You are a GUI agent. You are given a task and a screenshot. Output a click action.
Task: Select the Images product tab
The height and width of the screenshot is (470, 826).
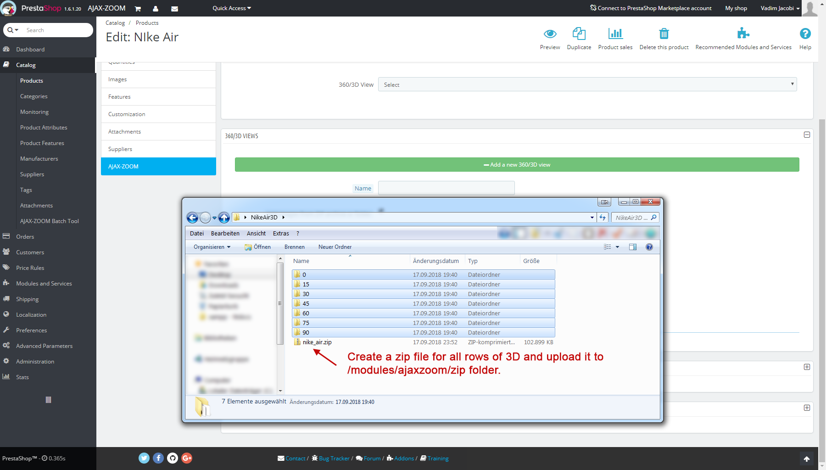pos(158,79)
